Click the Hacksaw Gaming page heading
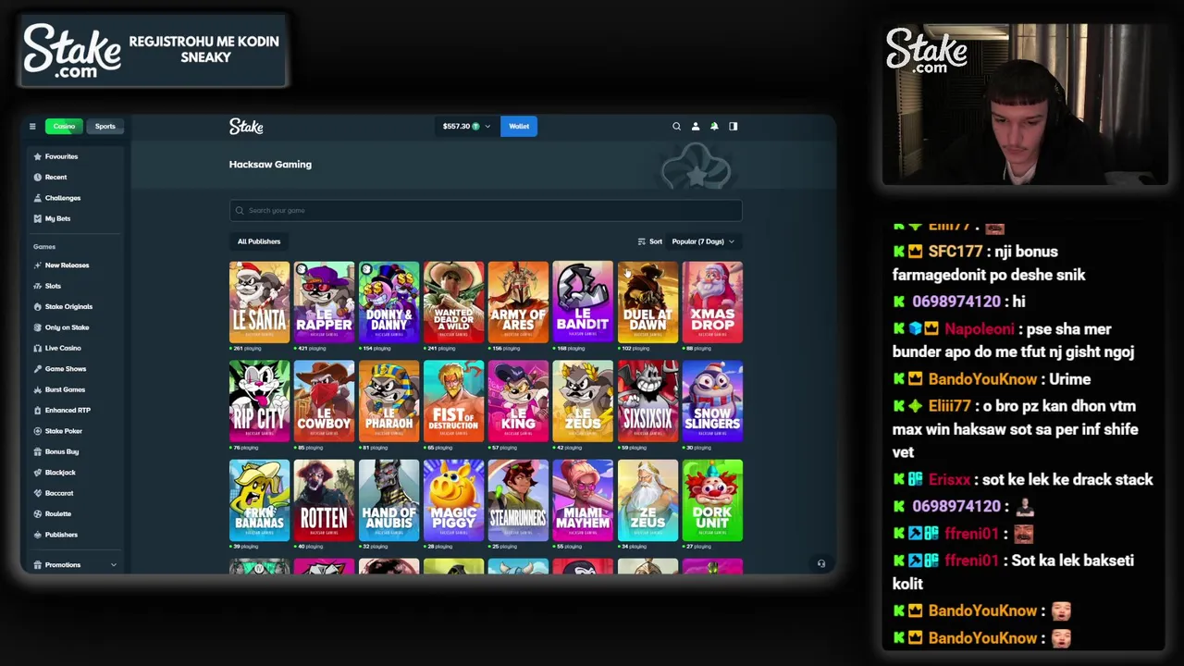Viewport: 1184px width, 666px height. click(270, 165)
